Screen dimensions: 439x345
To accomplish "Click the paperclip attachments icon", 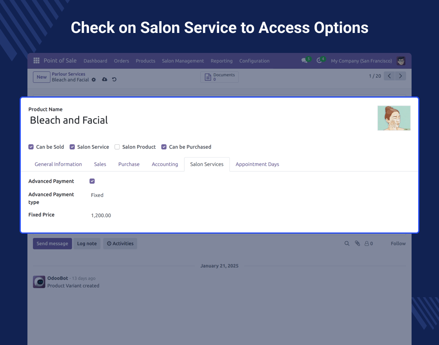I will 357,243.
